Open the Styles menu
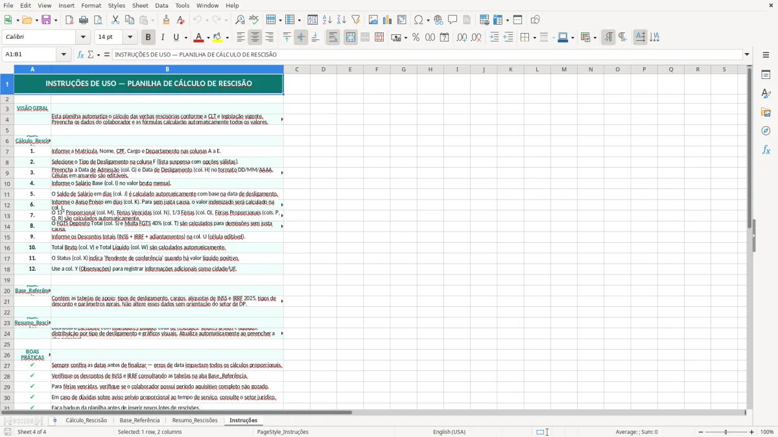The width and height of the screenshot is (778, 437). pyautogui.click(x=117, y=5)
